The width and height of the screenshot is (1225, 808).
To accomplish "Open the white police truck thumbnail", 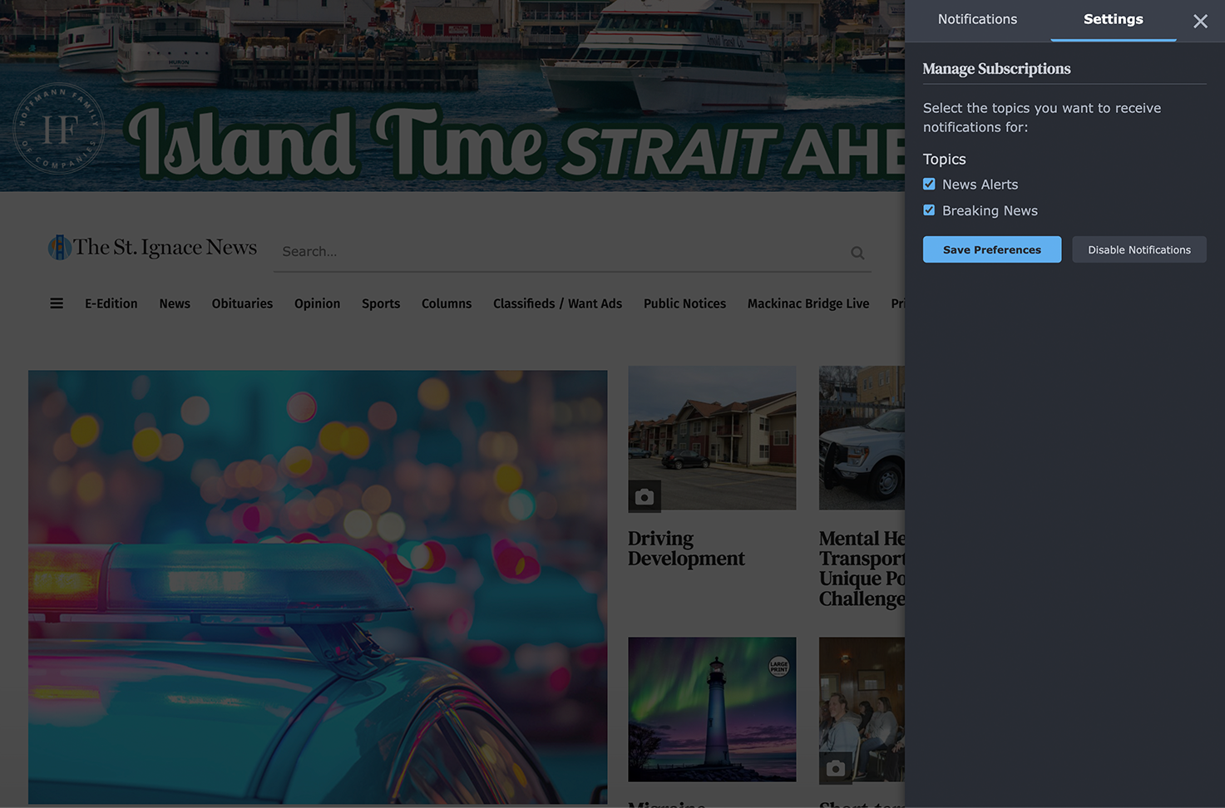I will click(x=862, y=438).
